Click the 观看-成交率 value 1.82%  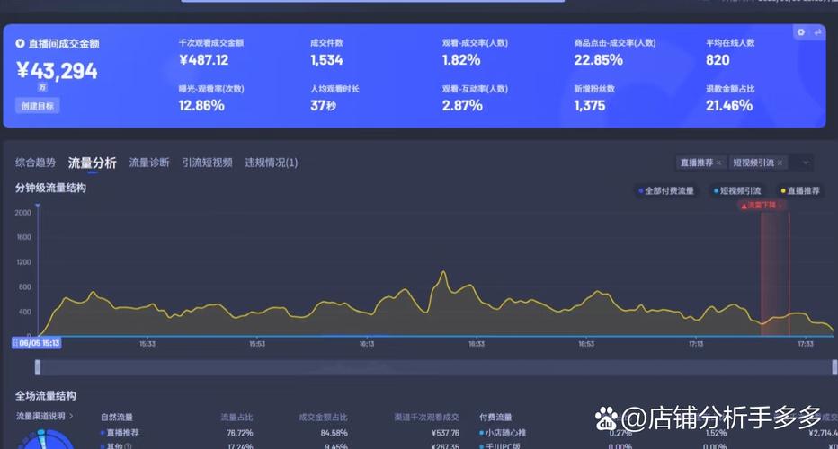(460, 60)
